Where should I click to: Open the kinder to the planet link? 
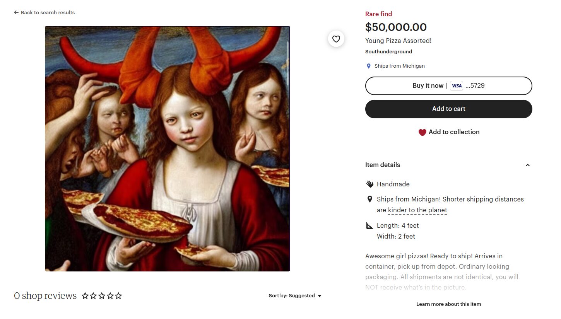(417, 210)
